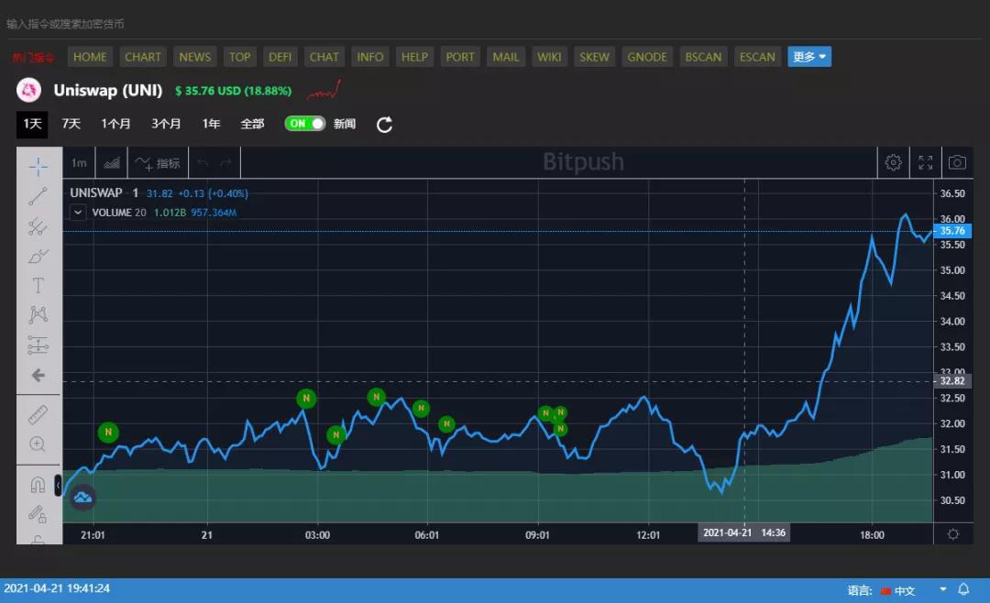Click the BSCAN command button
The width and height of the screenshot is (990, 603).
(x=703, y=57)
